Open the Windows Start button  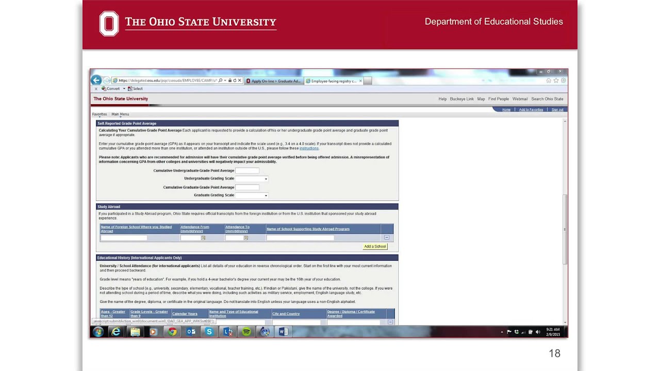tap(98, 332)
